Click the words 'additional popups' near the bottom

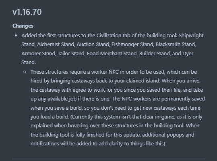click(x=163, y=135)
